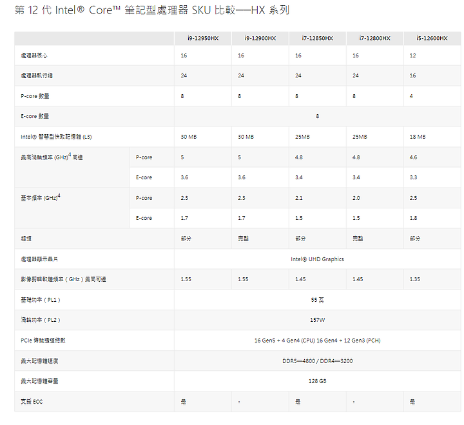Click base P-core '2.5' for i5-12600HX
The height and width of the screenshot is (425, 464).
(x=413, y=198)
